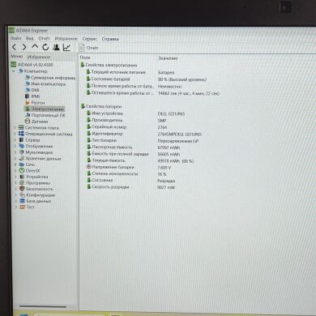The height and width of the screenshot is (316, 316).
Task: Open Суммарная информация in the tree
Action: coord(50,78)
